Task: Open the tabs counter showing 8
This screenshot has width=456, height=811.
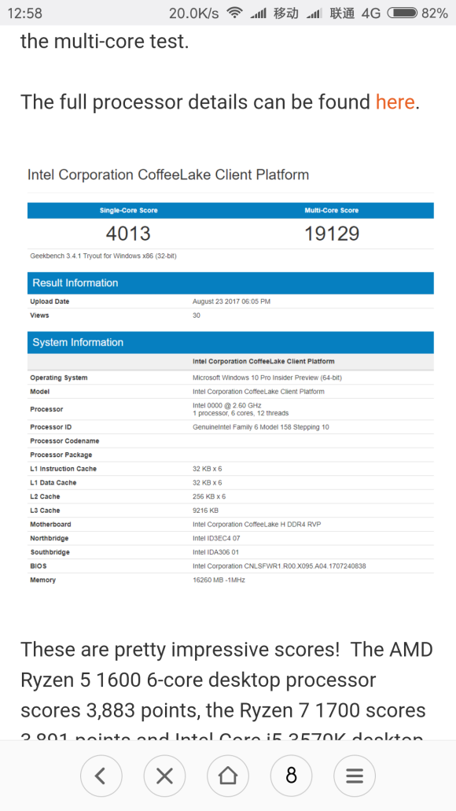Action: coord(291,776)
